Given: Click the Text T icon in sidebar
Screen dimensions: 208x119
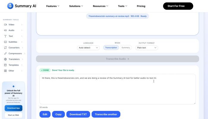Looking at the screenshot, I should [x=5, y=36].
